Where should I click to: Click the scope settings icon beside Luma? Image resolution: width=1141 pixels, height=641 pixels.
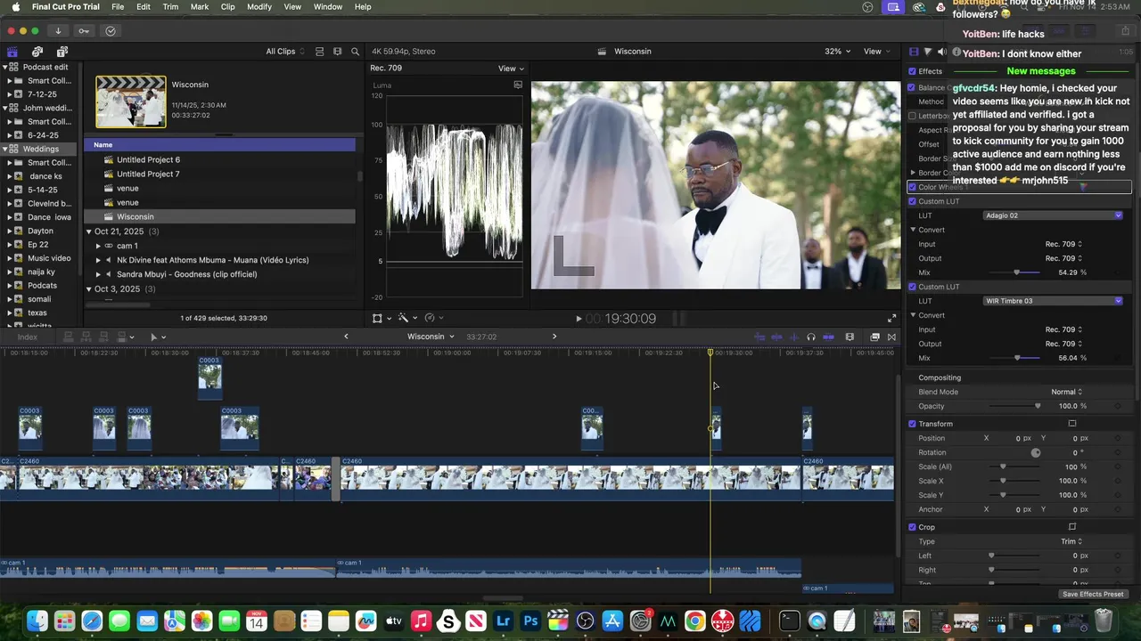(x=518, y=85)
